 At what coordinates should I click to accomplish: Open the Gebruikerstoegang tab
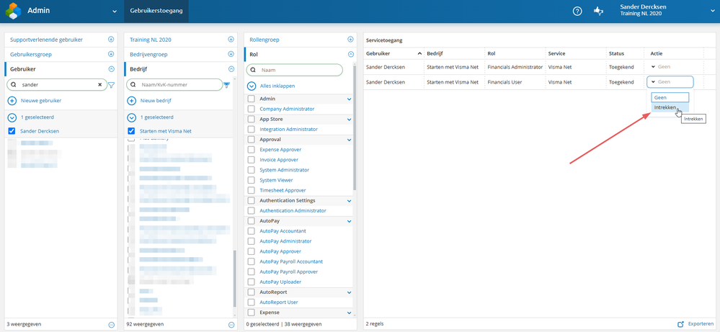(156, 12)
